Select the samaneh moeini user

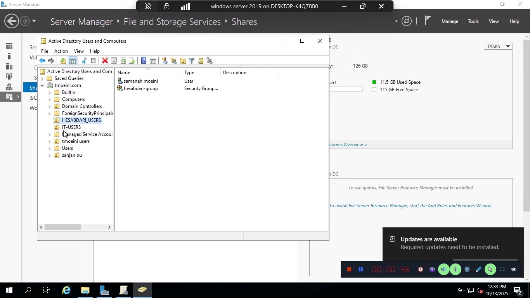tap(140, 81)
